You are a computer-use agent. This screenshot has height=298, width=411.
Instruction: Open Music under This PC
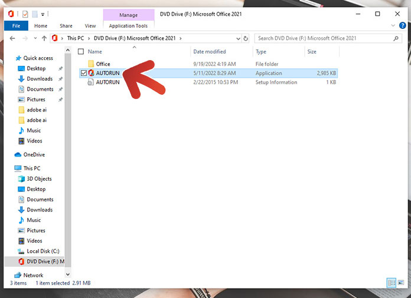coord(34,220)
